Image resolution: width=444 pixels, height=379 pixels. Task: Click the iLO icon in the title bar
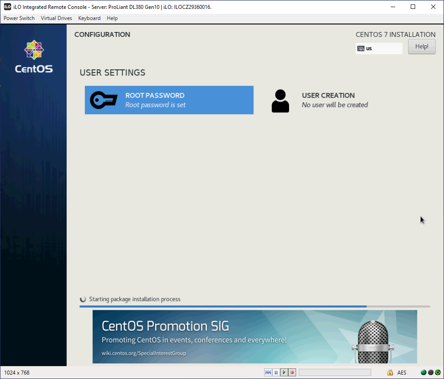click(x=8, y=7)
